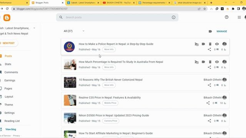
Task: Revert Police Report post to draft
Action: pyautogui.click(x=196, y=44)
